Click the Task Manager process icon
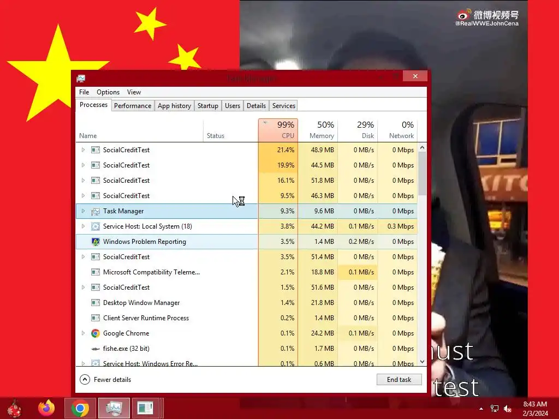The height and width of the screenshot is (419, 559). (95, 211)
